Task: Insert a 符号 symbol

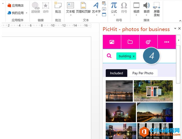Action: click(124, 8)
